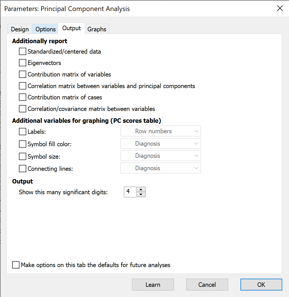The image size is (289, 297).
Task: Switch to the Design tab
Action: (20, 29)
